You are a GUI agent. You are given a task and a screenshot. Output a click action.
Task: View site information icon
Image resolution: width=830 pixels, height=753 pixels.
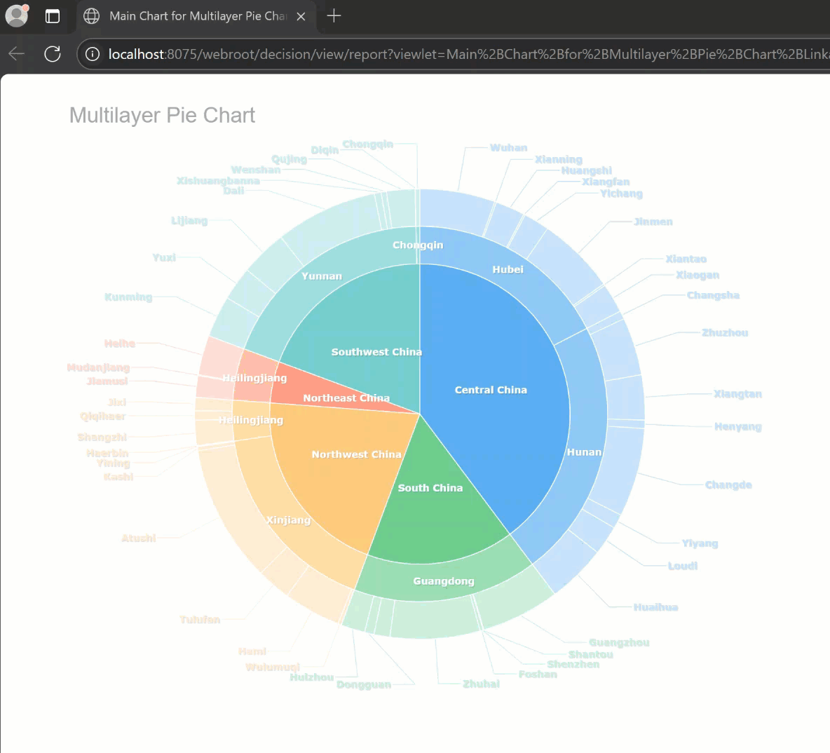[x=92, y=54]
